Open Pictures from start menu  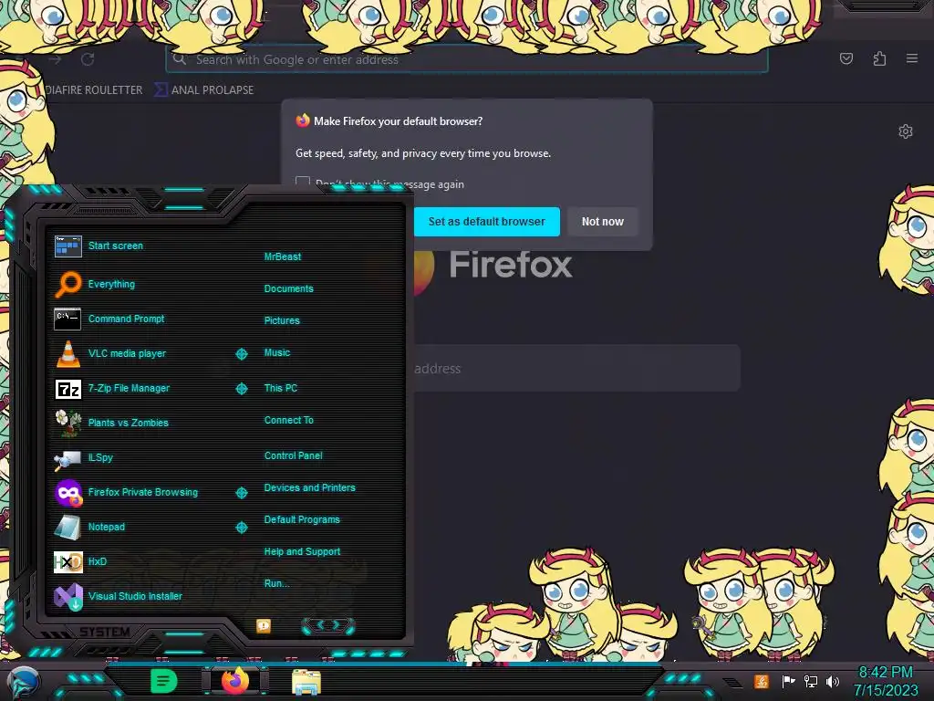click(282, 320)
